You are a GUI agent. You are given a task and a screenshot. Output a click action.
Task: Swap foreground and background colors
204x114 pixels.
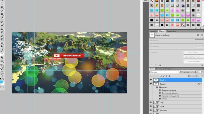coord(3,79)
